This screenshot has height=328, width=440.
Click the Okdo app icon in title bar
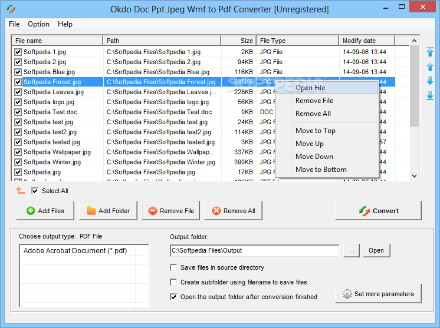click(11, 9)
